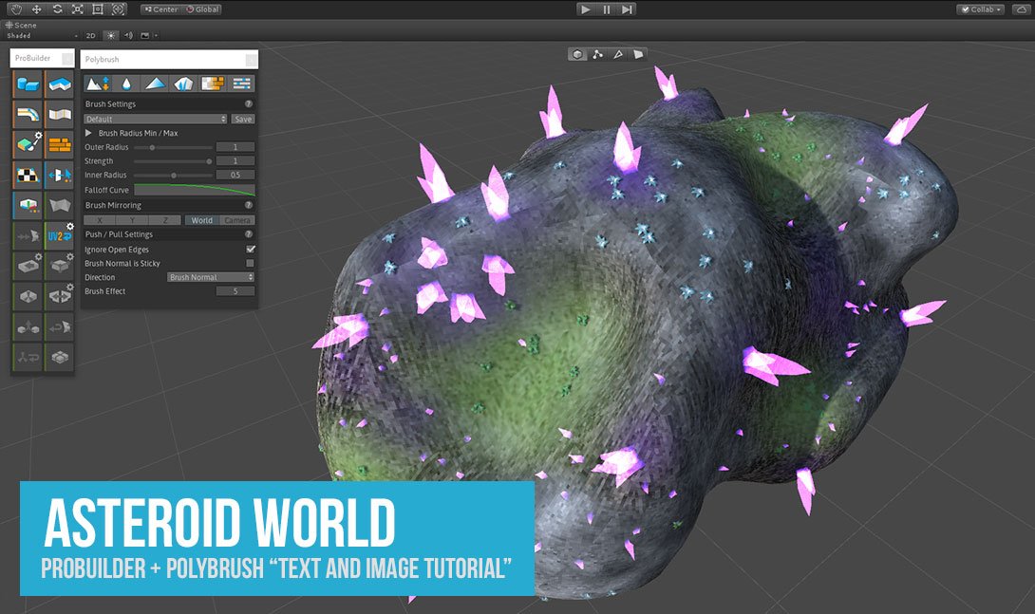Select Polybrush Push/Pull sculpt mode
This screenshot has height=614, width=1035.
coord(98,84)
